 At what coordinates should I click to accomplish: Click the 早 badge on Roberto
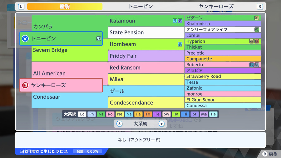click(257, 65)
